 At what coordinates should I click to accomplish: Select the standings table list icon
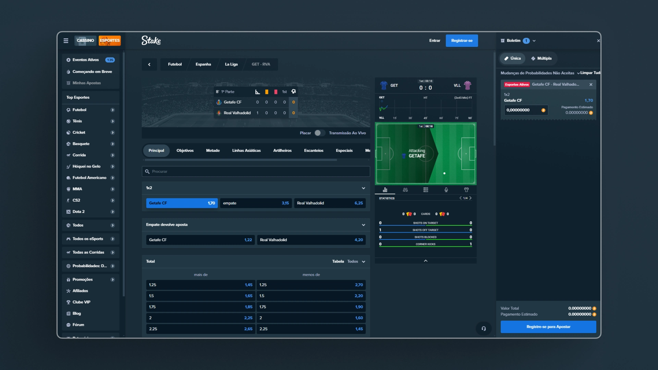point(426,190)
